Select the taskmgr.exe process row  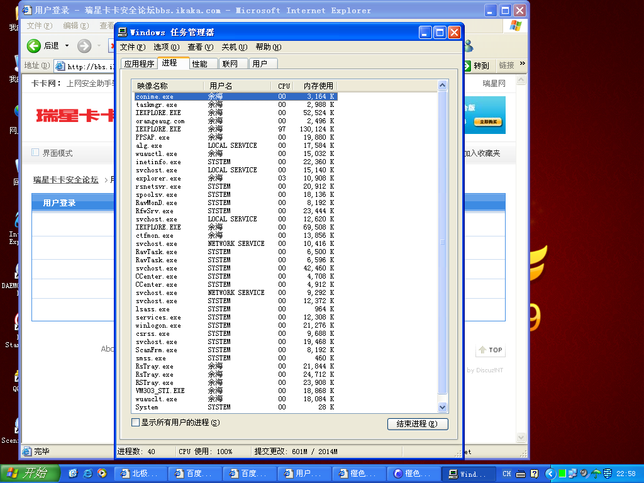(236, 105)
